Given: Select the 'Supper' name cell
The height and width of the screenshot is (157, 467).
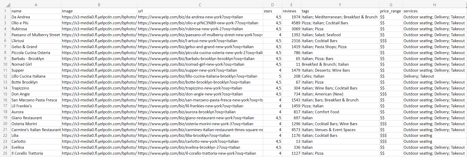Looking at the screenshot, I should click(36, 70).
